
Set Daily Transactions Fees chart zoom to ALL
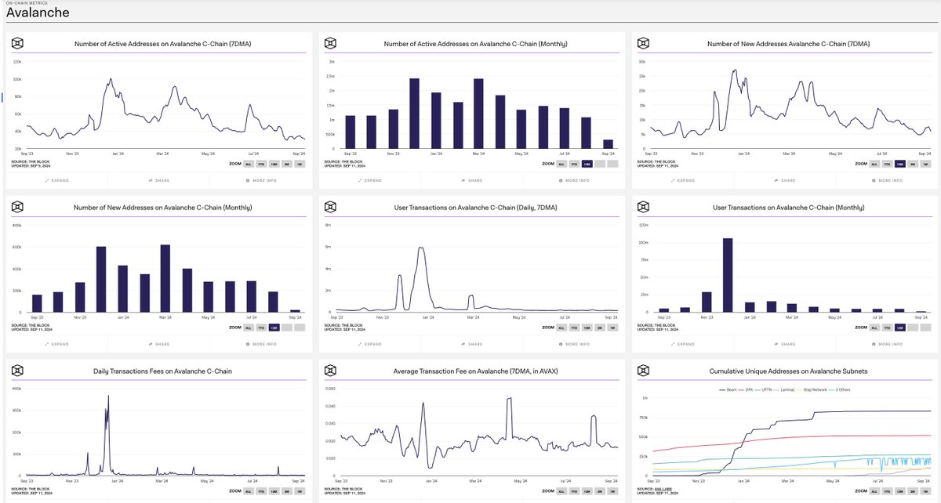pyautogui.click(x=250, y=491)
